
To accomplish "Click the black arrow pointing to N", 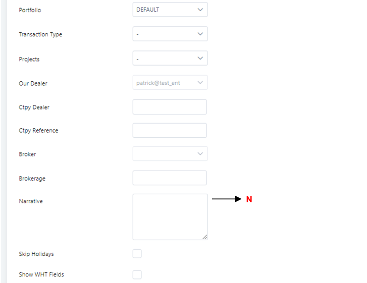I will (226, 199).
